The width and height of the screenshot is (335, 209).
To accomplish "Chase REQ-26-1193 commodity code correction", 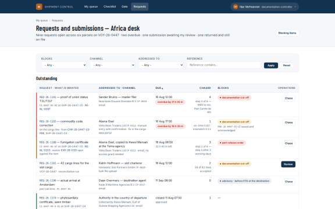I will pyautogui.click(x=288, y=122).
